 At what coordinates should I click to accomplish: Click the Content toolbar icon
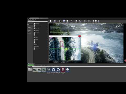click(64, 21)
